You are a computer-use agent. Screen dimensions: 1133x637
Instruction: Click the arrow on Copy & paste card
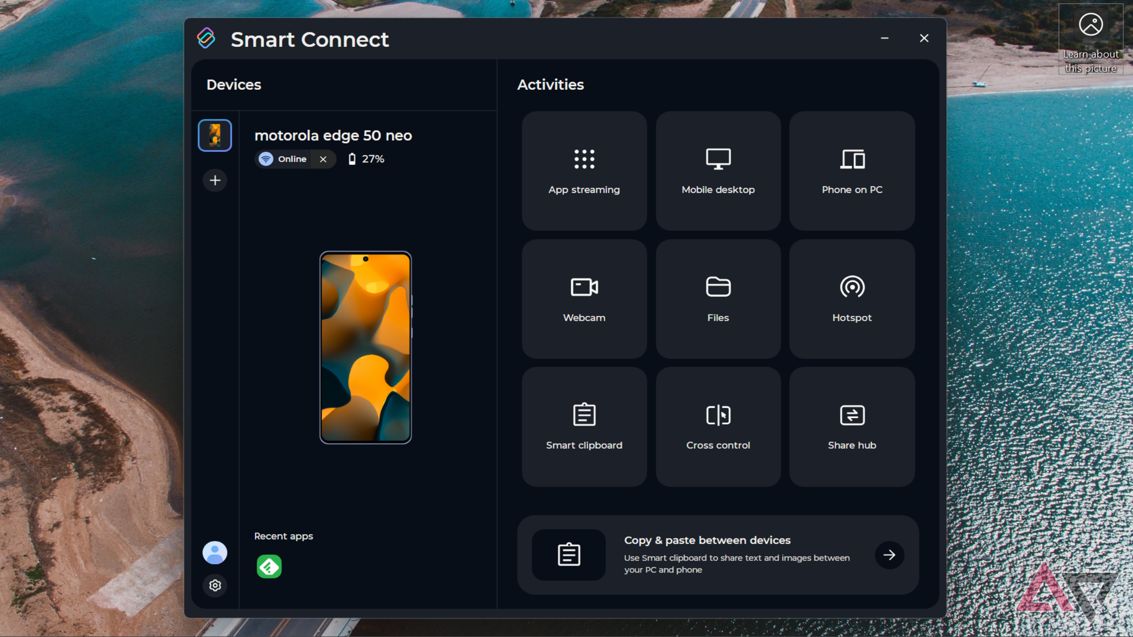[x=890, y=555]
